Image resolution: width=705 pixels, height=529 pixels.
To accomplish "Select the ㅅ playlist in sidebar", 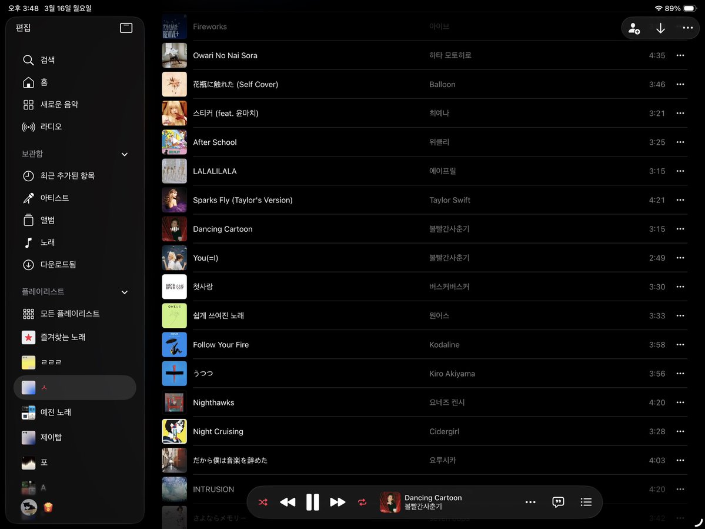I will [x=75, y=387].
